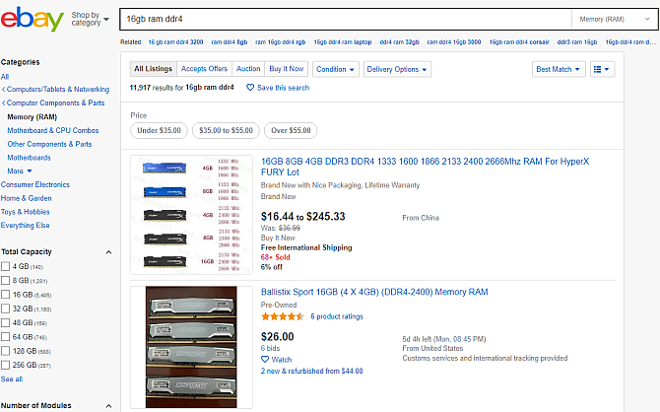
Task: Click the heart icon beside Save this search
Action: (250, 88)
